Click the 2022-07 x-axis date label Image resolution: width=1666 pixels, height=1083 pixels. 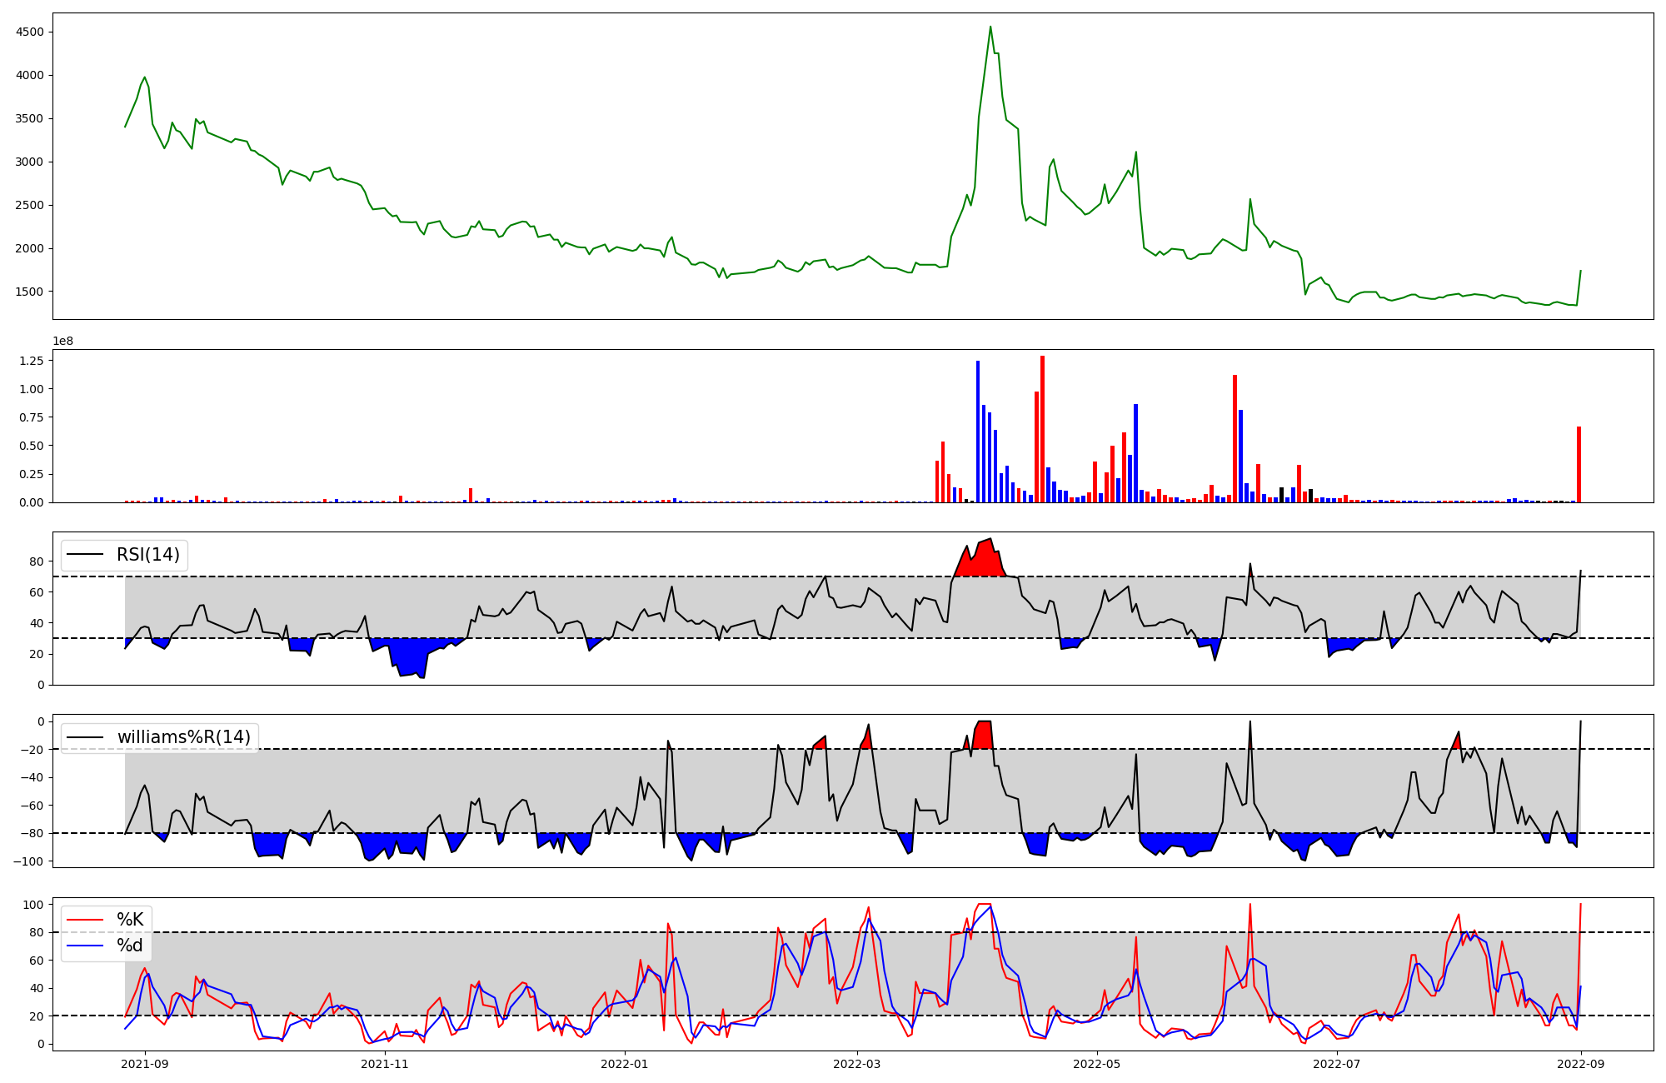[x=1336, y=1064]
